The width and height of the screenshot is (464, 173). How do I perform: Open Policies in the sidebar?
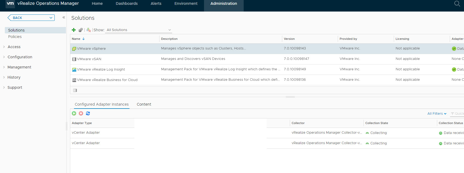[15, 37]
